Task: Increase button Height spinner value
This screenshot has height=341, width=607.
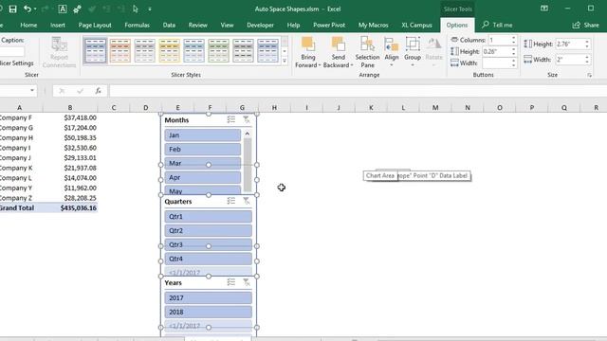Action: point(514,49)
